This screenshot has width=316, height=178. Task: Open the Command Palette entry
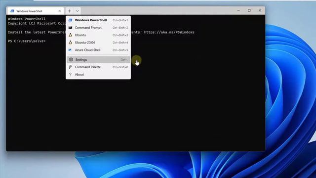pyautogui.click(x=98, y=67)
